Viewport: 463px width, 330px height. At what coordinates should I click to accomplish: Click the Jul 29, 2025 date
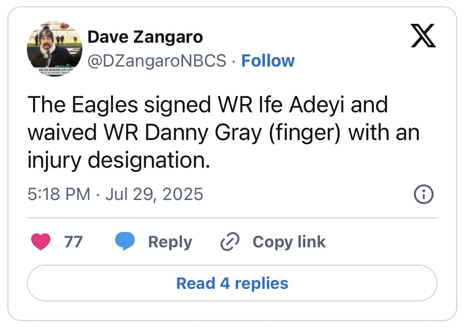tap(154, 194)
